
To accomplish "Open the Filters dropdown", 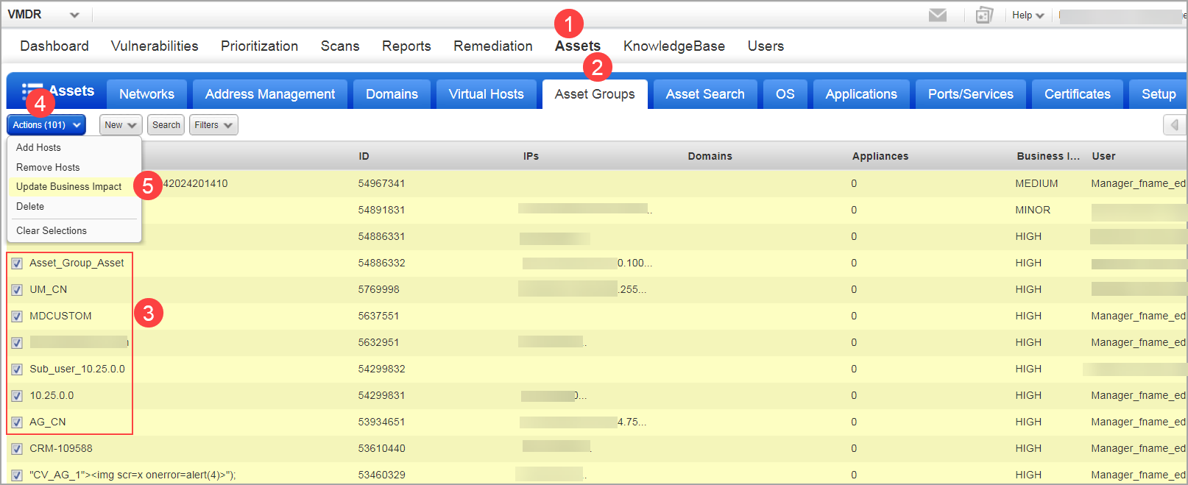I will click(213, 125).
